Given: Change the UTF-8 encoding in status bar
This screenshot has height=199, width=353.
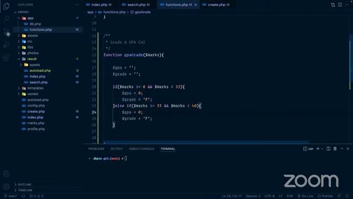Looking at the screenshot, I should (270, 196).
